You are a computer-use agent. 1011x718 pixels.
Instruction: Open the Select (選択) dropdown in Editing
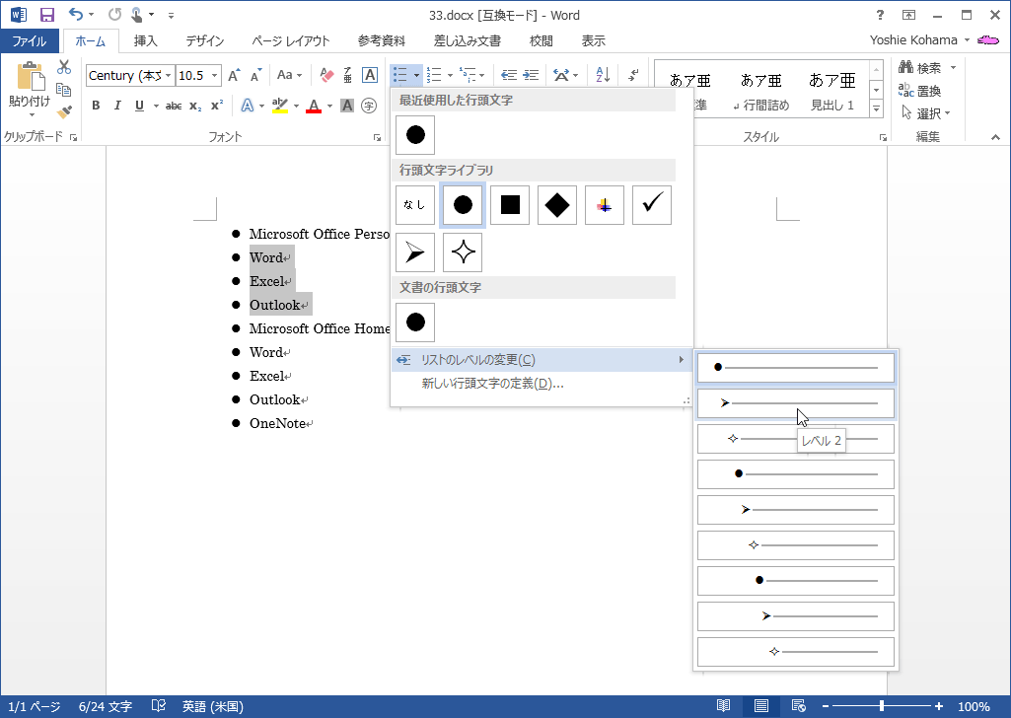tap(925, 113)
